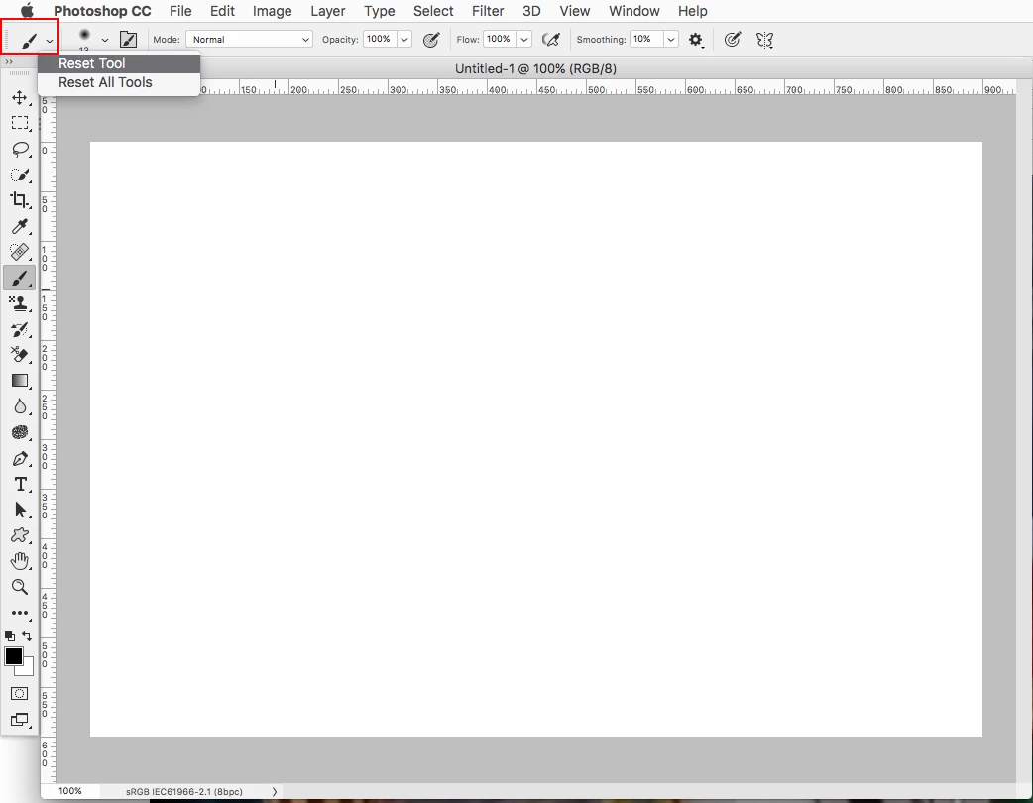Swap foreground and background colors
Screen dimensions: 1033x803
27,636
